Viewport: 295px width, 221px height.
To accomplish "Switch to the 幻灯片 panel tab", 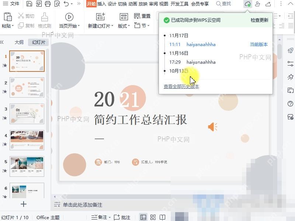I will click(39, 42).
